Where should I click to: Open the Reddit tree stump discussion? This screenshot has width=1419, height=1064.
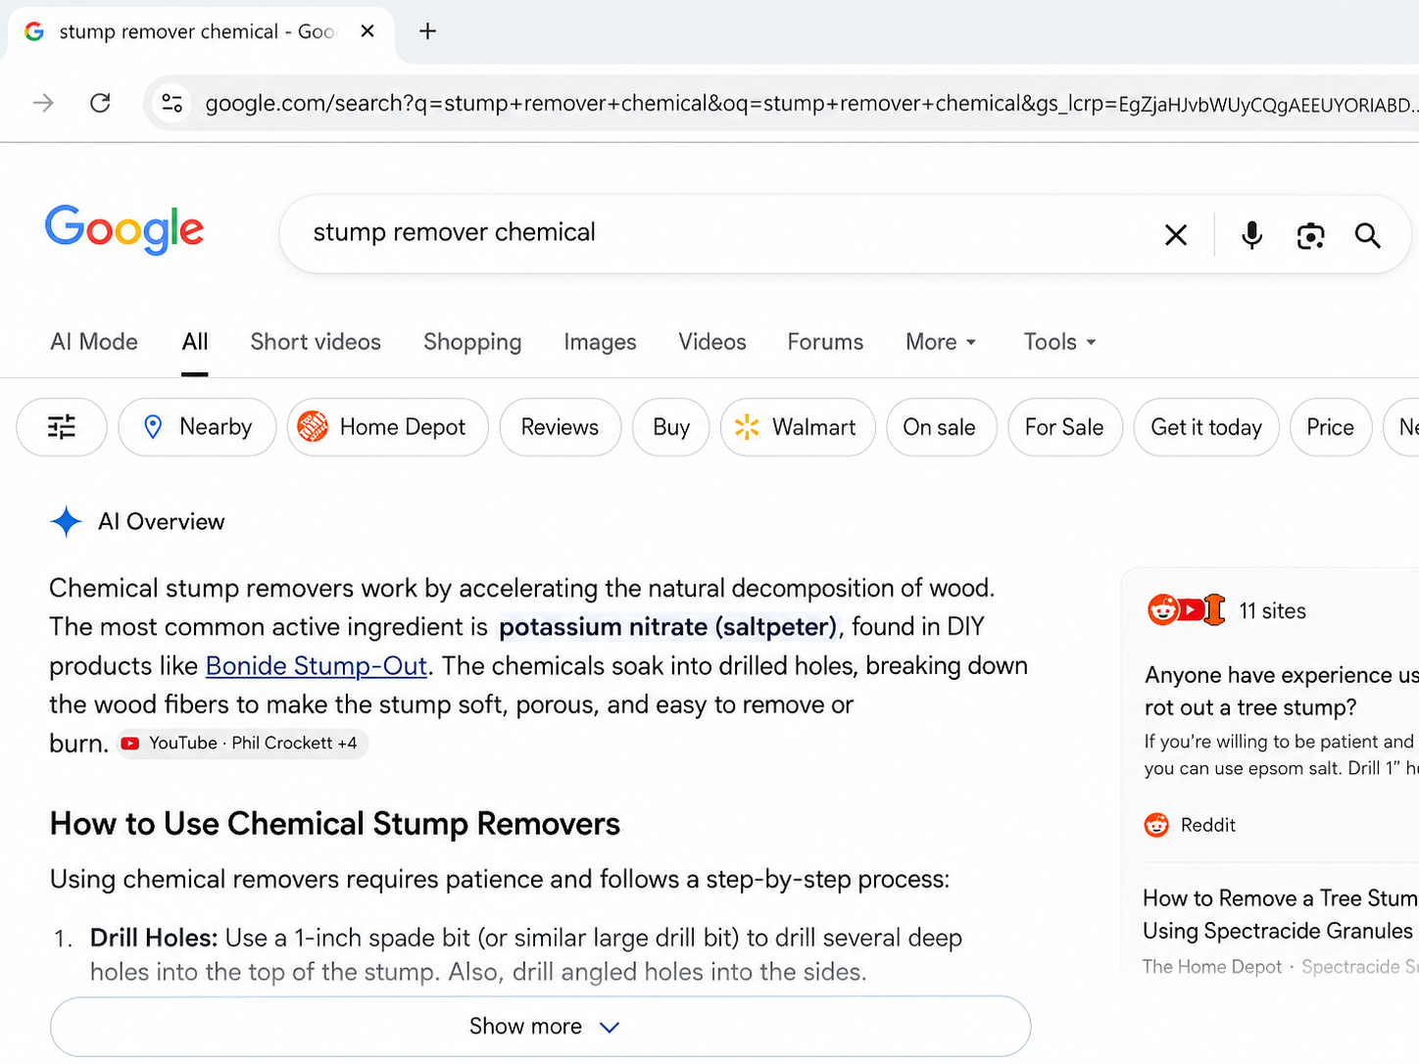click(x=1281, y=691)
